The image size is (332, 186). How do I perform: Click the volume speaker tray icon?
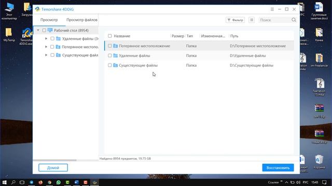point(298,182)
